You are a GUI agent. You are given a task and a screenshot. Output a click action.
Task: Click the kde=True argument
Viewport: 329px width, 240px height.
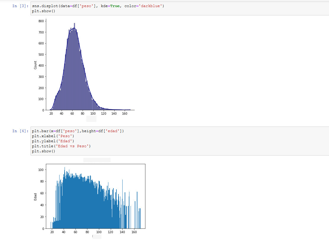(110, 6)
